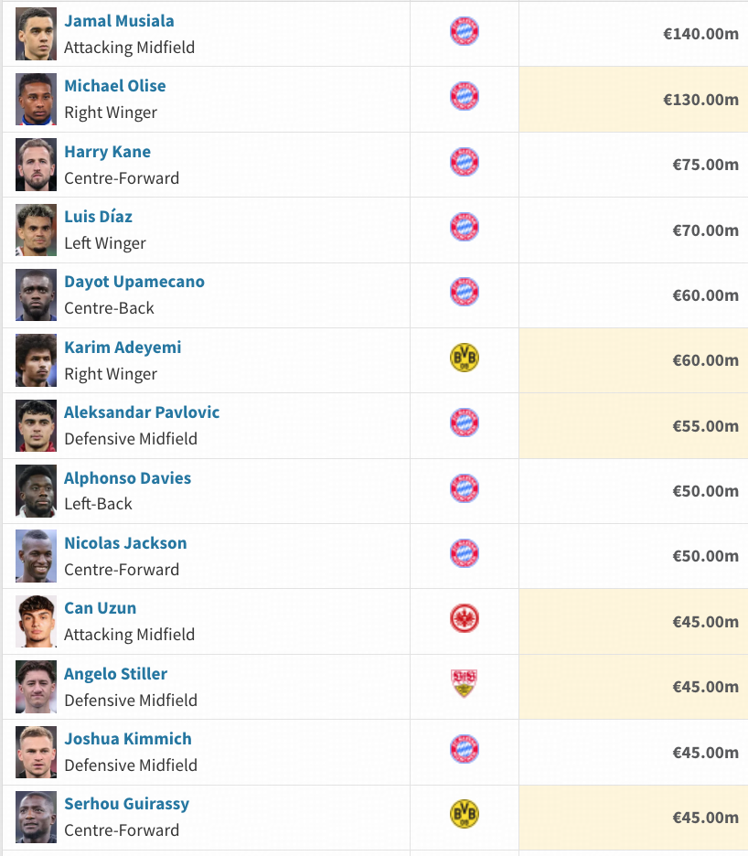Click Dortmund crest in Serhou Guirassy row
Screen dimensions: 748x856
pos(465,814)
